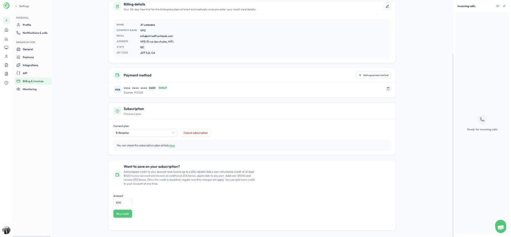Open the analytics bar chart icon

click(x=6, y=39)
